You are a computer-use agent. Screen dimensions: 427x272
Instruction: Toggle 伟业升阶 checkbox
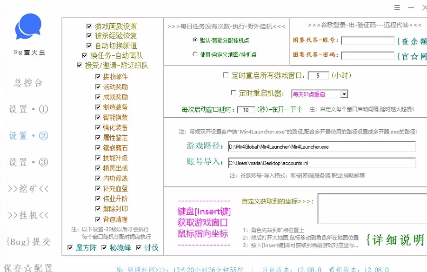click(98, 199)
